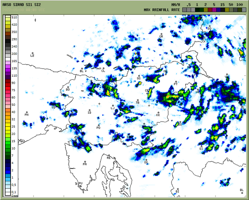
Task: Click the LJ city marker label
Action: (x=112, y=108)
